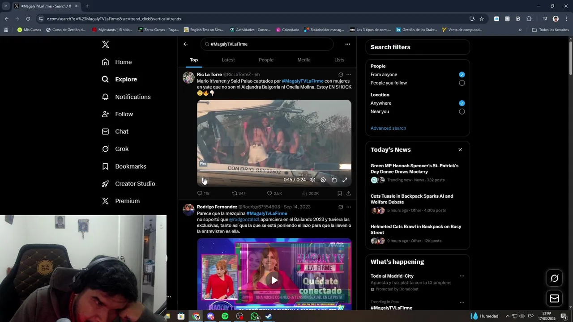Screen dimensions: 573x322
Task: Open Ric La Torre profile avatar
Action: point(188,77)
